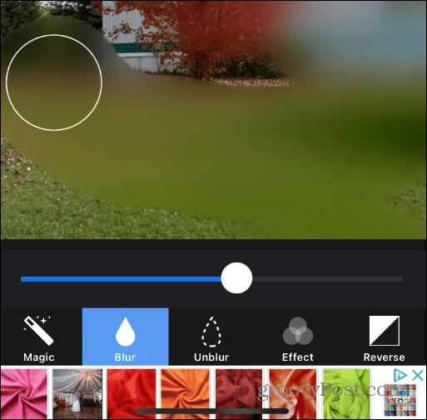Choose the Unblur dashed droplet icon

(x=211, y=332)
